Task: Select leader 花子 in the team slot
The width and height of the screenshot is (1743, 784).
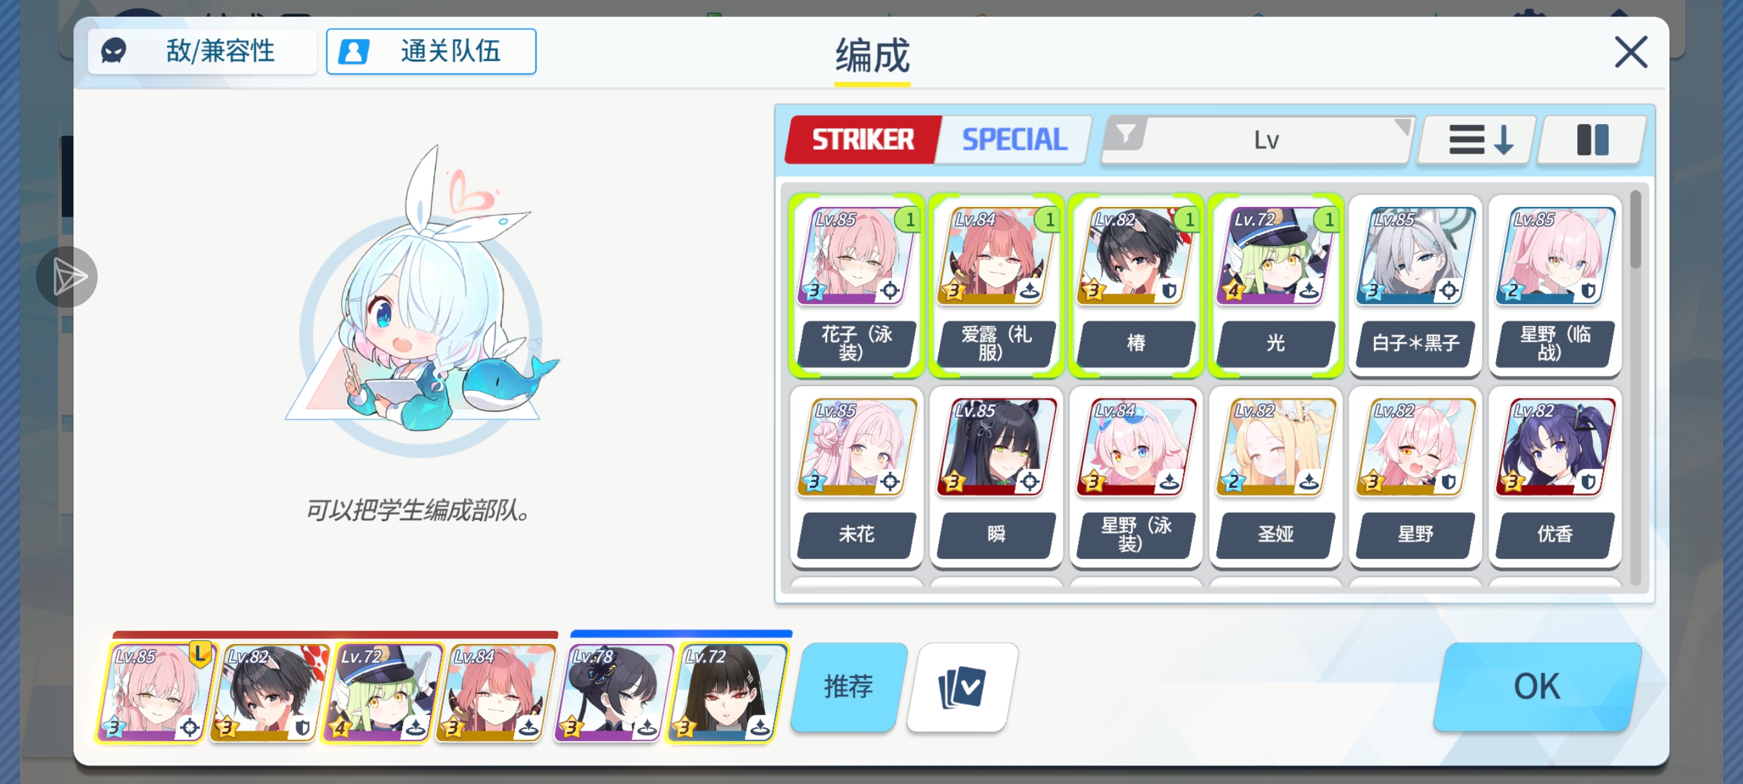Action: (x=156, y=691)
